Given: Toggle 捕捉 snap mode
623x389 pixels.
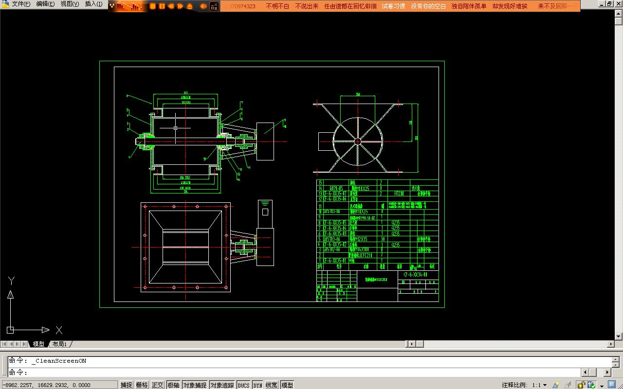Looking at the screenshot, I should [127, 385].
